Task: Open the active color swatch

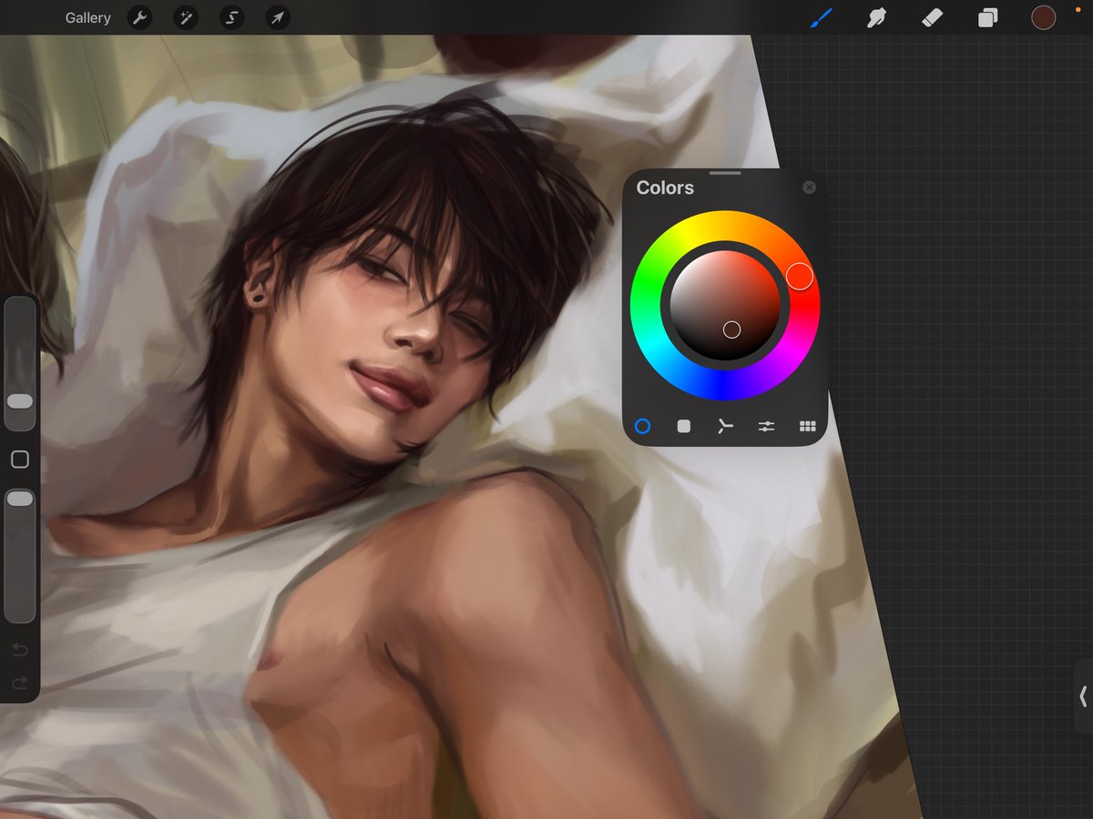Action: tap(1043, 17)
